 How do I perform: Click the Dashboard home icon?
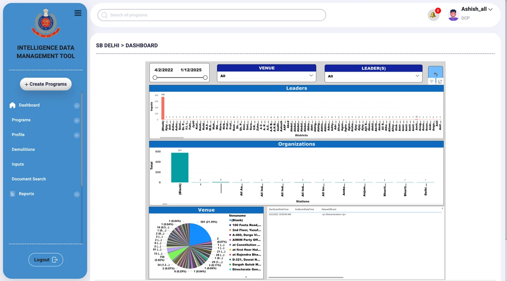pyautogui.click(x=12, y=105)
